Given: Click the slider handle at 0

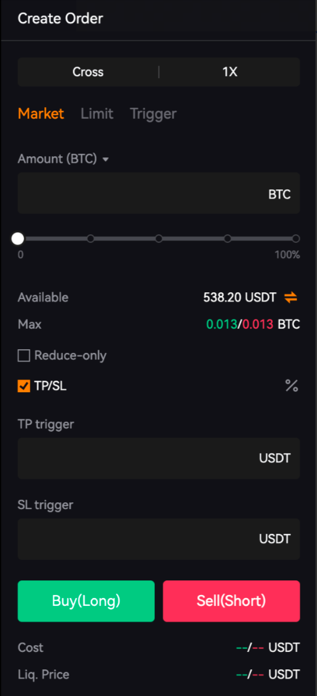Looking at the screenshot, I should click(x=18, y=239).
